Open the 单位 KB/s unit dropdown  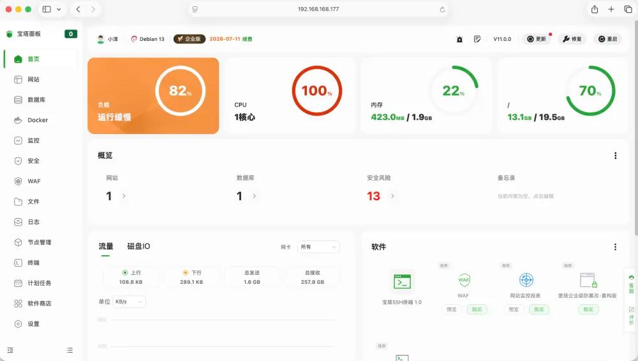[x=129, y=302]
